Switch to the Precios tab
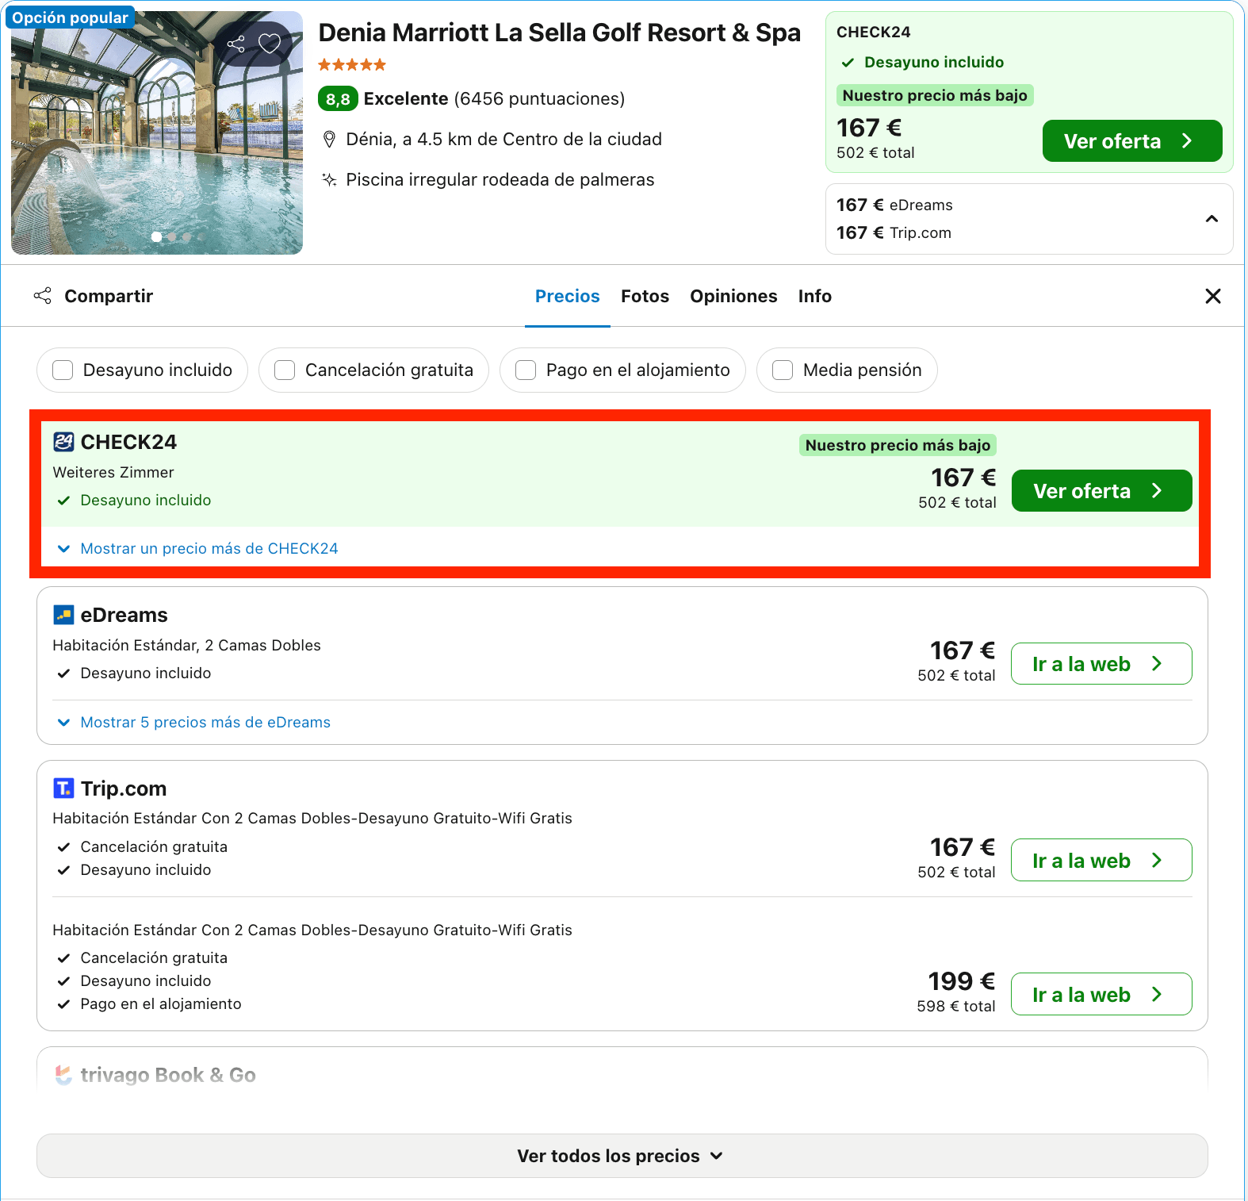The image size is (1248, 1201). click(568, 296)
